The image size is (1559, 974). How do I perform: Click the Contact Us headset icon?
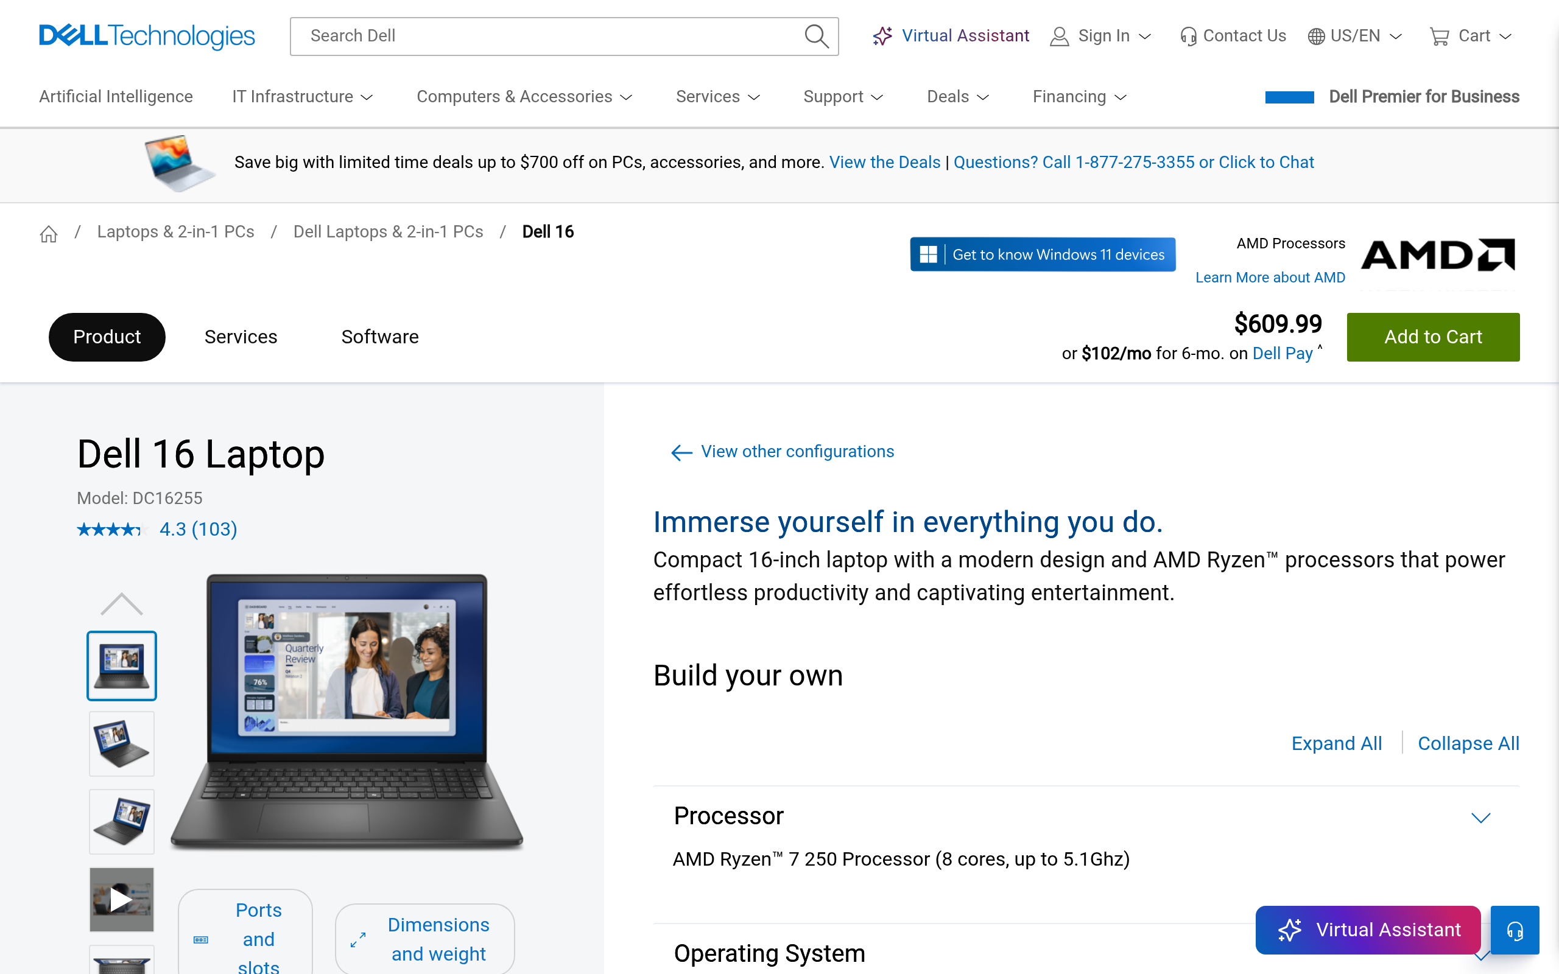pos(1188,37)
